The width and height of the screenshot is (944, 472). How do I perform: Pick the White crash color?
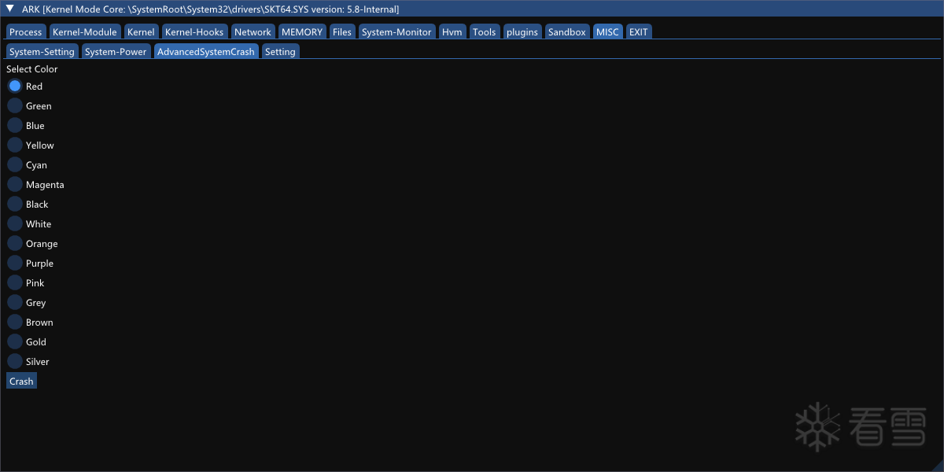tap(15, 223)
